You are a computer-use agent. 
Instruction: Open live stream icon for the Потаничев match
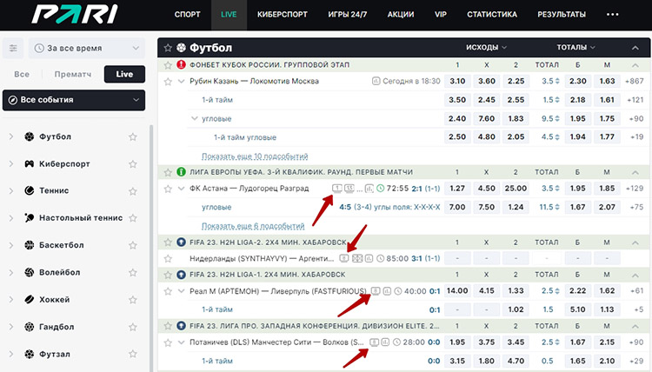pyautogui.click(x=374, y=342)
